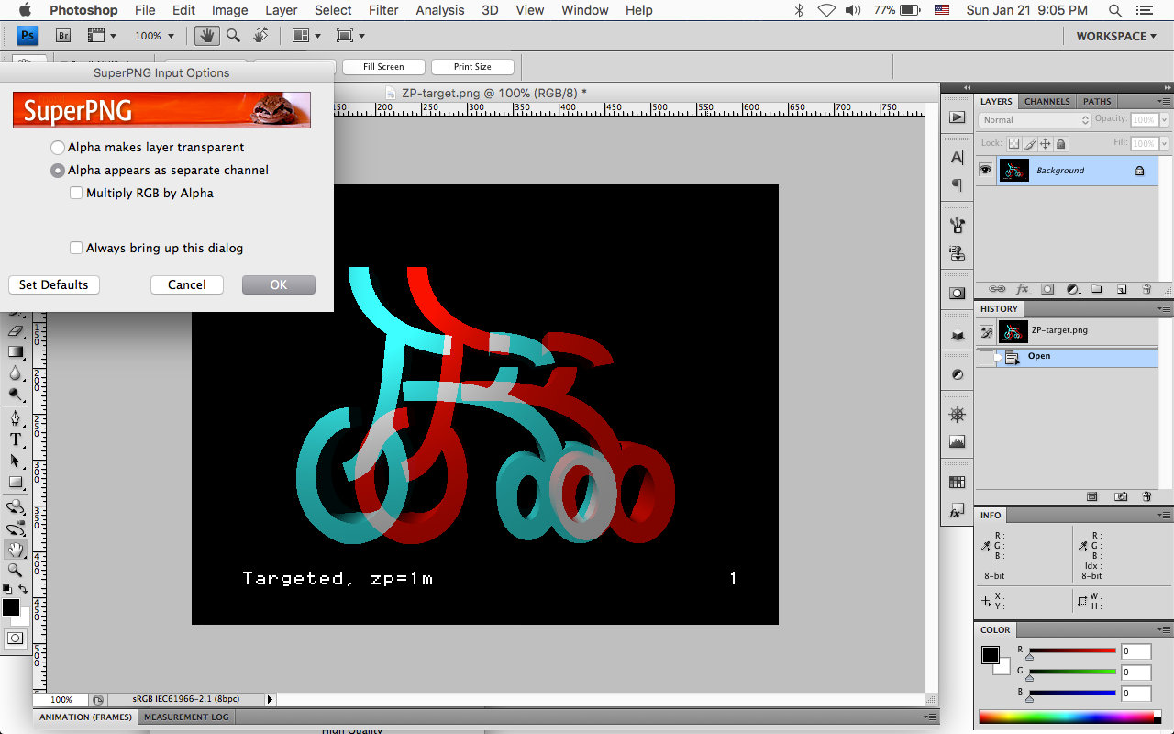Click the Fill Screen button

tap(383, 67)
